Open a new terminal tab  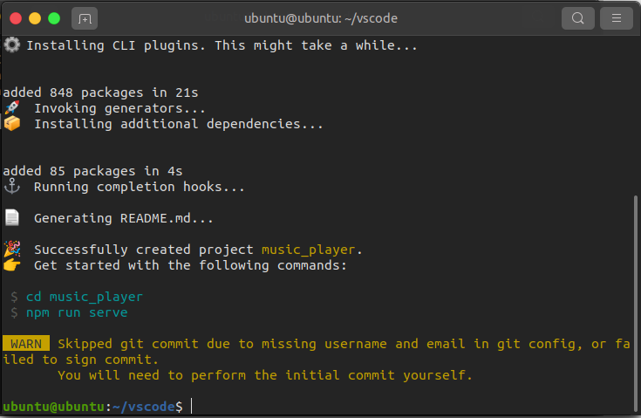85,17
